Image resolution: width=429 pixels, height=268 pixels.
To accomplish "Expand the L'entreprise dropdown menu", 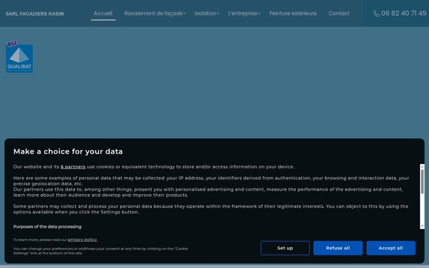I will [x=244, y=13].
